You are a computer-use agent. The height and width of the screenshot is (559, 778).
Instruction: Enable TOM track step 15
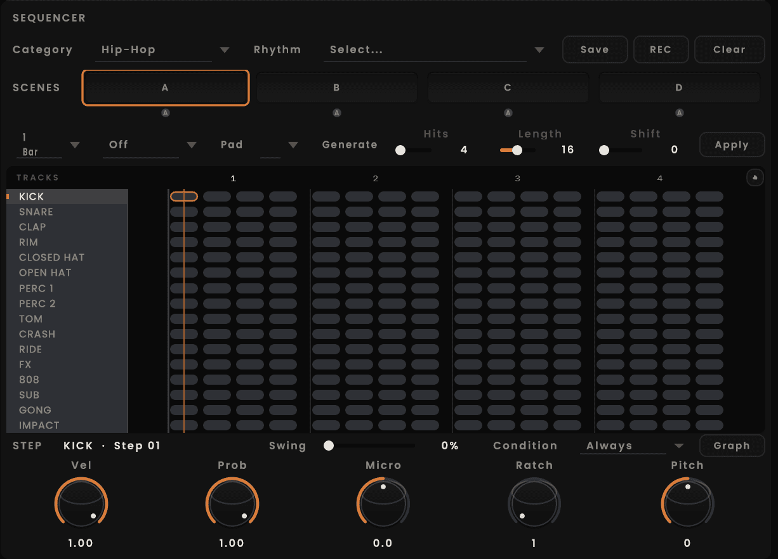coord(676,319)
